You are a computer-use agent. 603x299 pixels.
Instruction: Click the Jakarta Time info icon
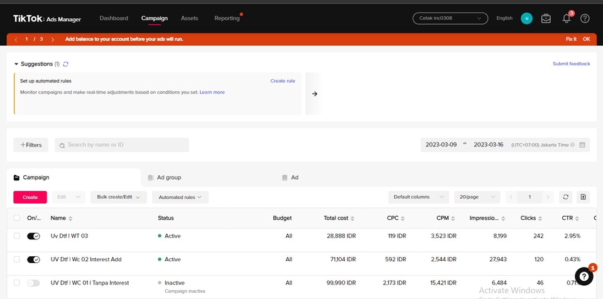573,145
